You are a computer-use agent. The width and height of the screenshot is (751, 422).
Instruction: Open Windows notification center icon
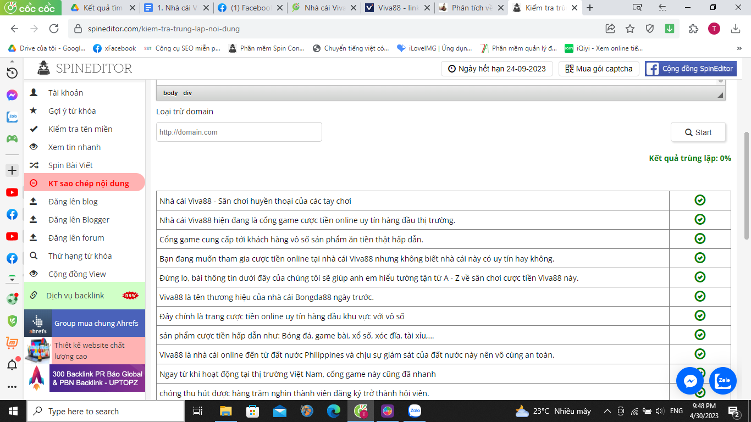pyautogui.click(x=734, y=411)
